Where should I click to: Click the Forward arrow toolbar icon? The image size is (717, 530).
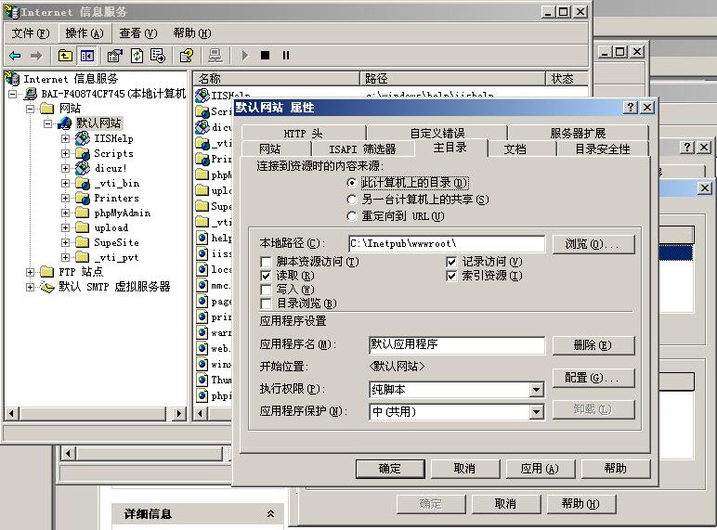click(36, 56)
